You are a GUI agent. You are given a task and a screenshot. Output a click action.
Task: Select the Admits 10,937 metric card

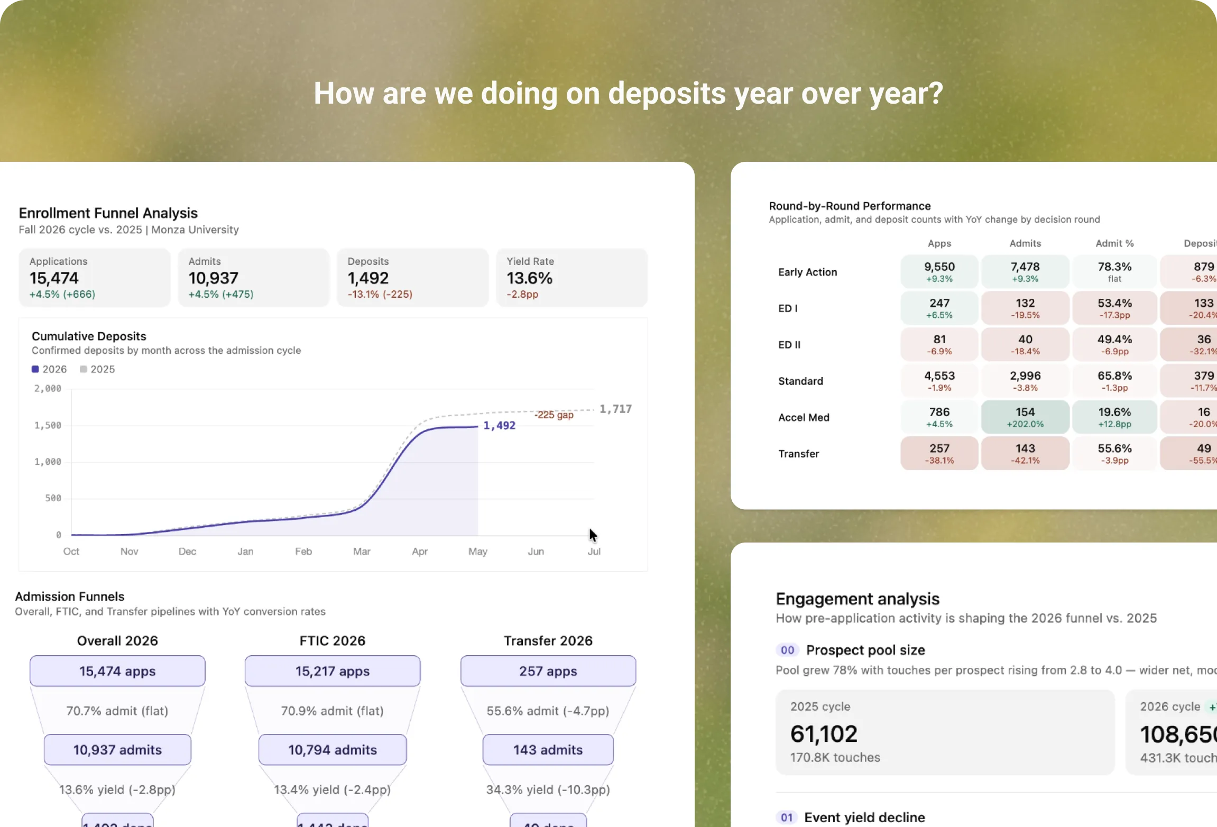254,278
